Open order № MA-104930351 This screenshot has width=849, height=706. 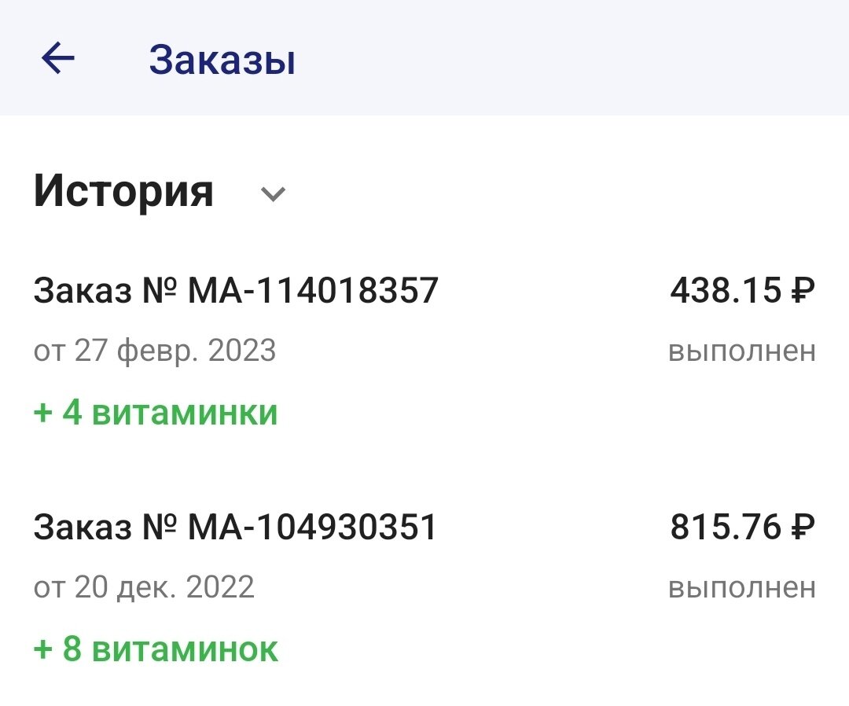pyautogui.click(x=236, y=527)
